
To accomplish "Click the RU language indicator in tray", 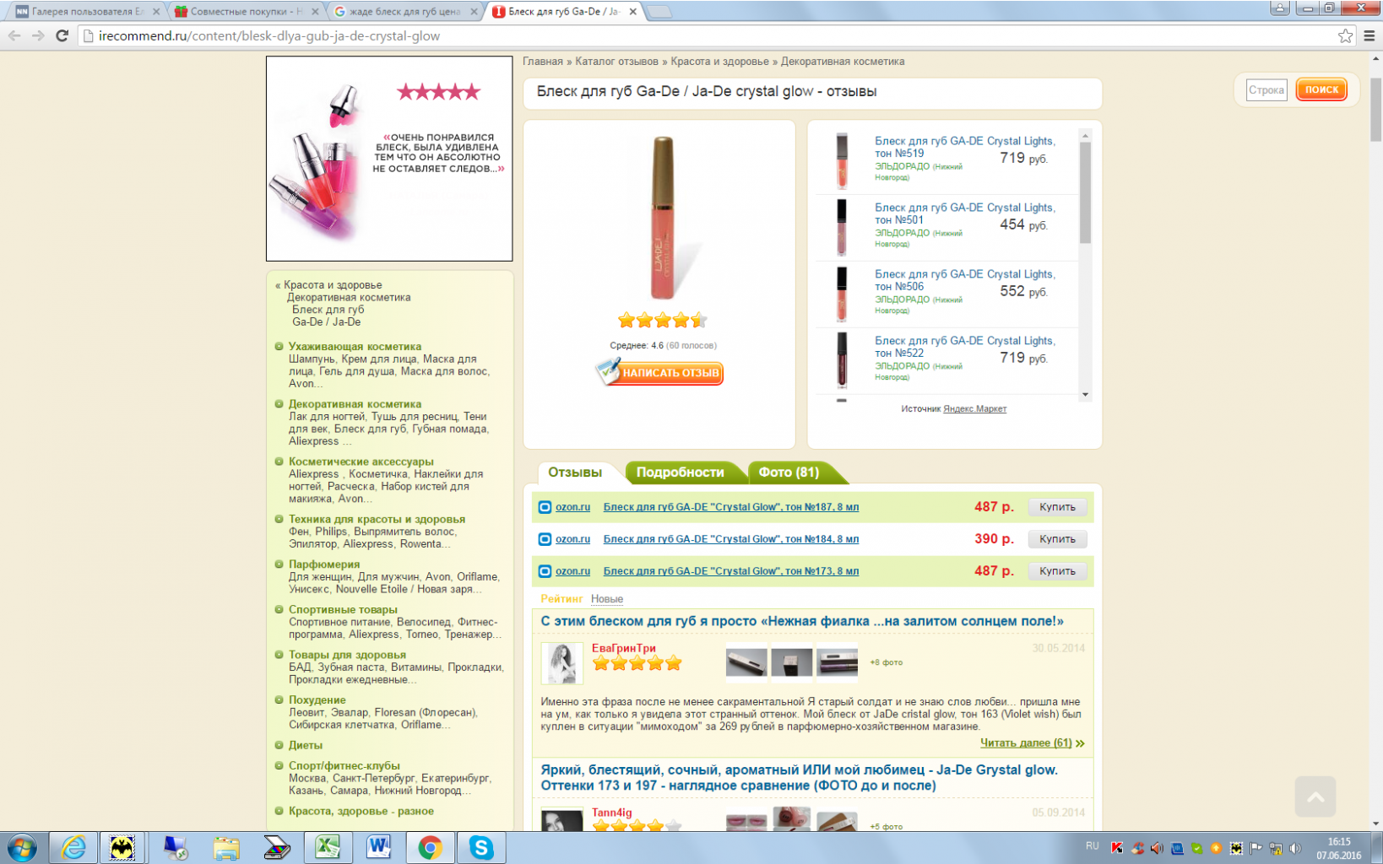I will 1092,846.
